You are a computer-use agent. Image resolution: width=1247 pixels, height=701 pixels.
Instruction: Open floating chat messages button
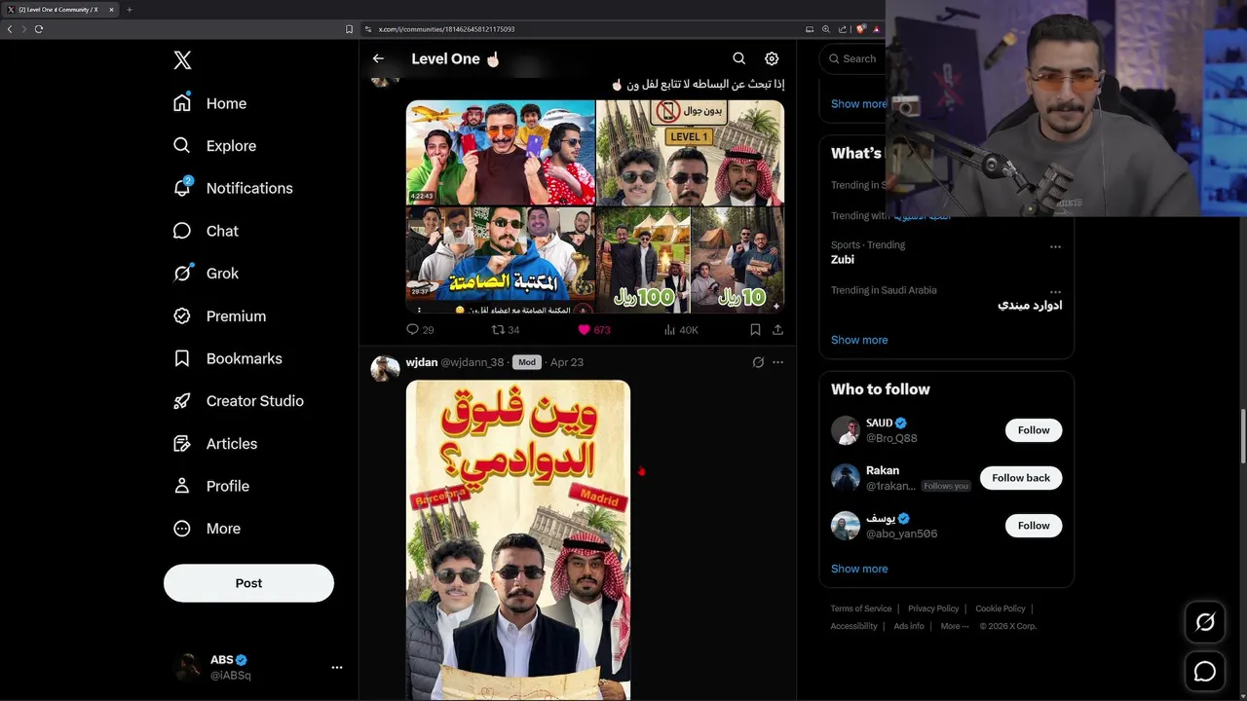1205,671
